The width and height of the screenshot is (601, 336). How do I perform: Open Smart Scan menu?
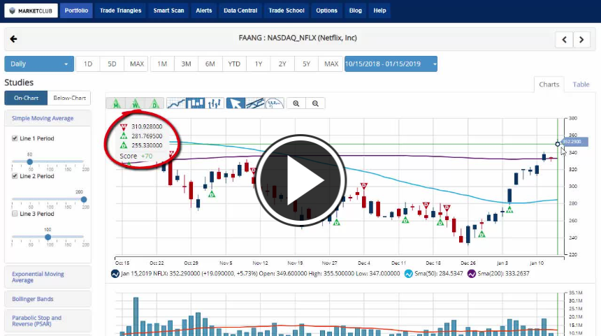click(168, 10)
